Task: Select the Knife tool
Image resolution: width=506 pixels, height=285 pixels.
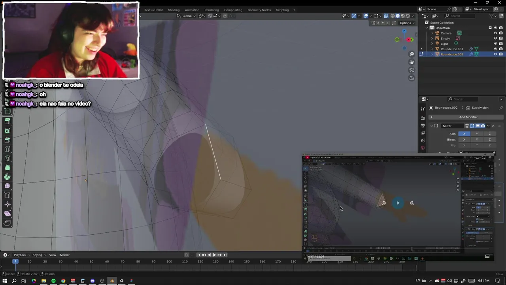Action: [x=7, y=158]
